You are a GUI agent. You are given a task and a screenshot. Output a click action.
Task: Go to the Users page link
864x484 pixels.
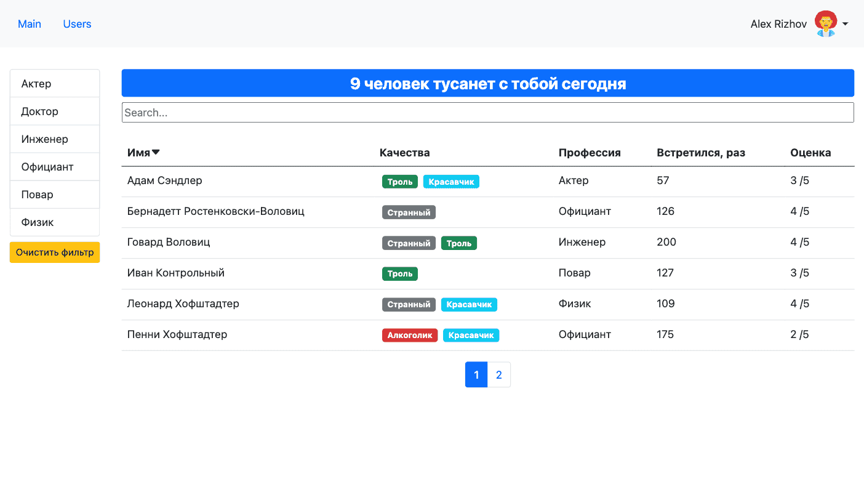[77, 24]
